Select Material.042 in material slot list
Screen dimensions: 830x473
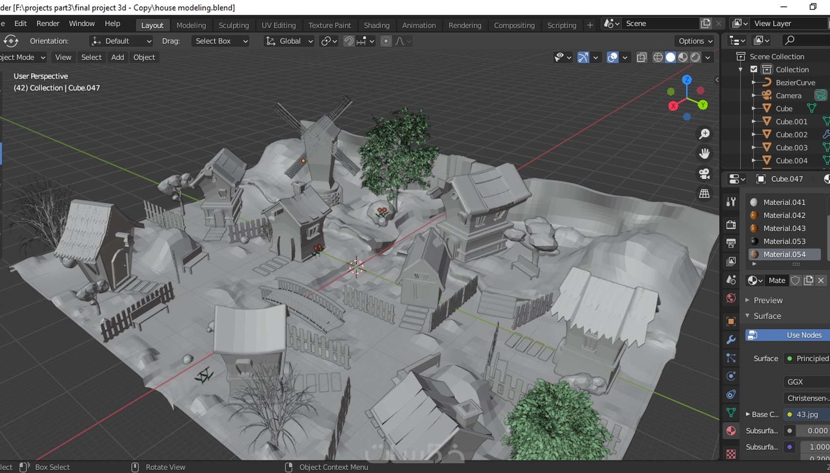pos(784,215)
